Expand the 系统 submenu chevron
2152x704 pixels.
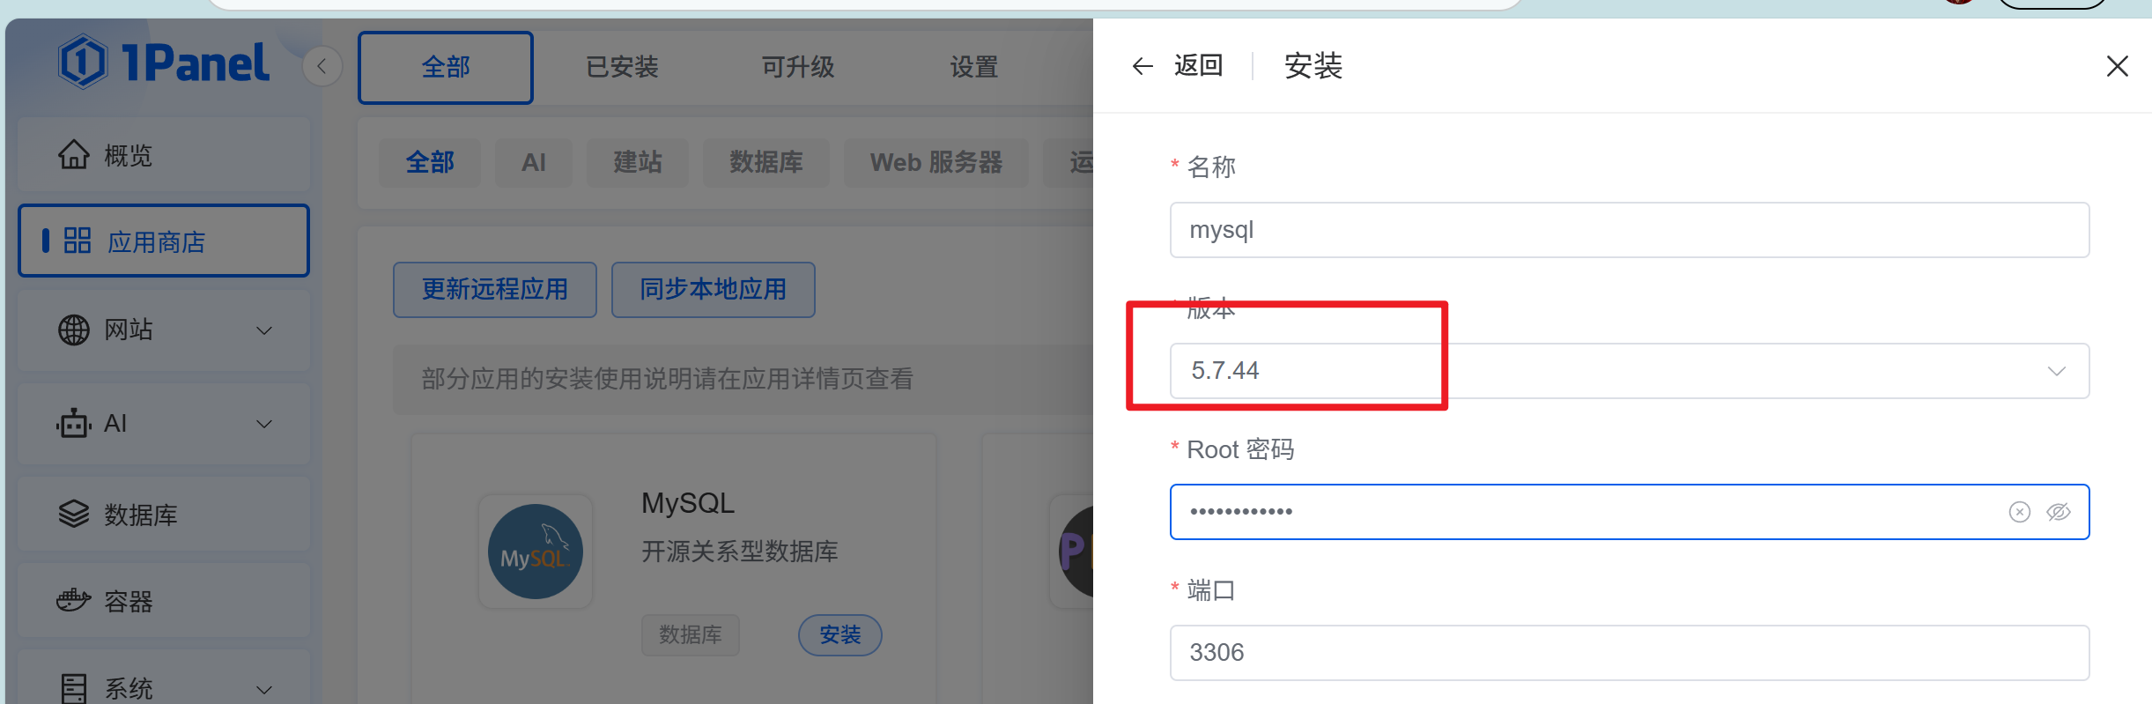pyautogui.click(x=263, y=689)
